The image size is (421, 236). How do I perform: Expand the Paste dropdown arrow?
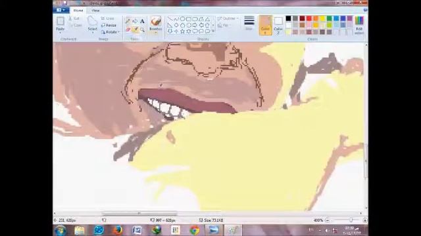(x=60, y=32)
